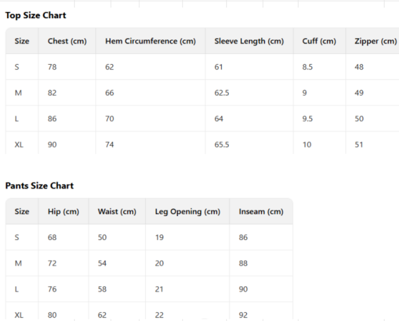The height and width of the screenshot is (321, 399).
Task: Select the hip value 68
Action: click(52, 238)
